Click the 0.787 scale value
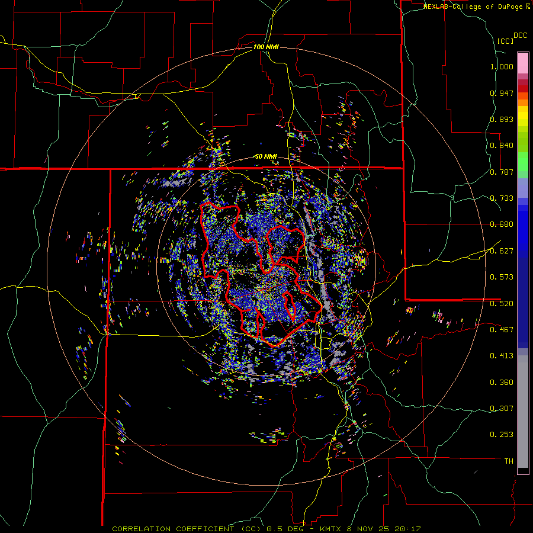Viewport: 533px width, 533px height. click(x=502, y=172)
